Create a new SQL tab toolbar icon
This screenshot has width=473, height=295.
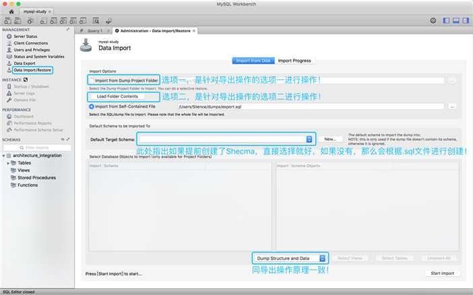click(x=8, y=20)
